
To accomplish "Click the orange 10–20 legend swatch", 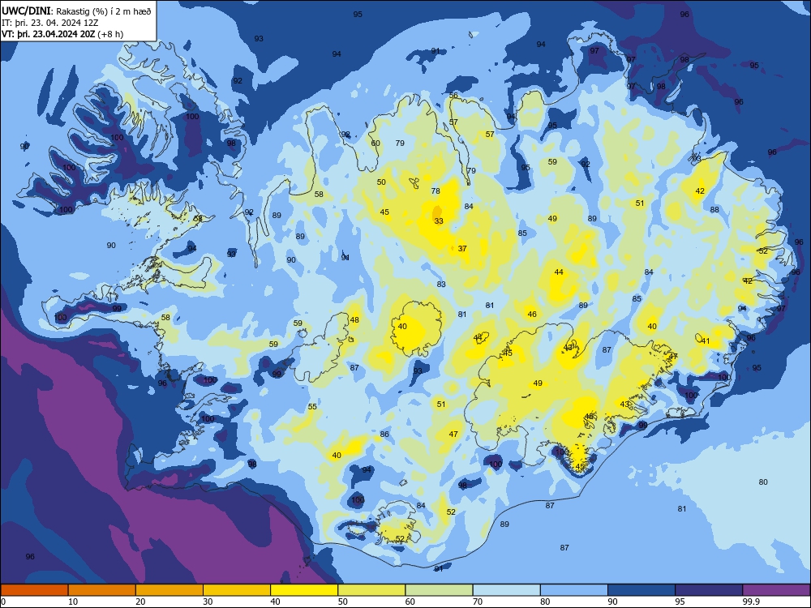I will click(x=102, y=590).
